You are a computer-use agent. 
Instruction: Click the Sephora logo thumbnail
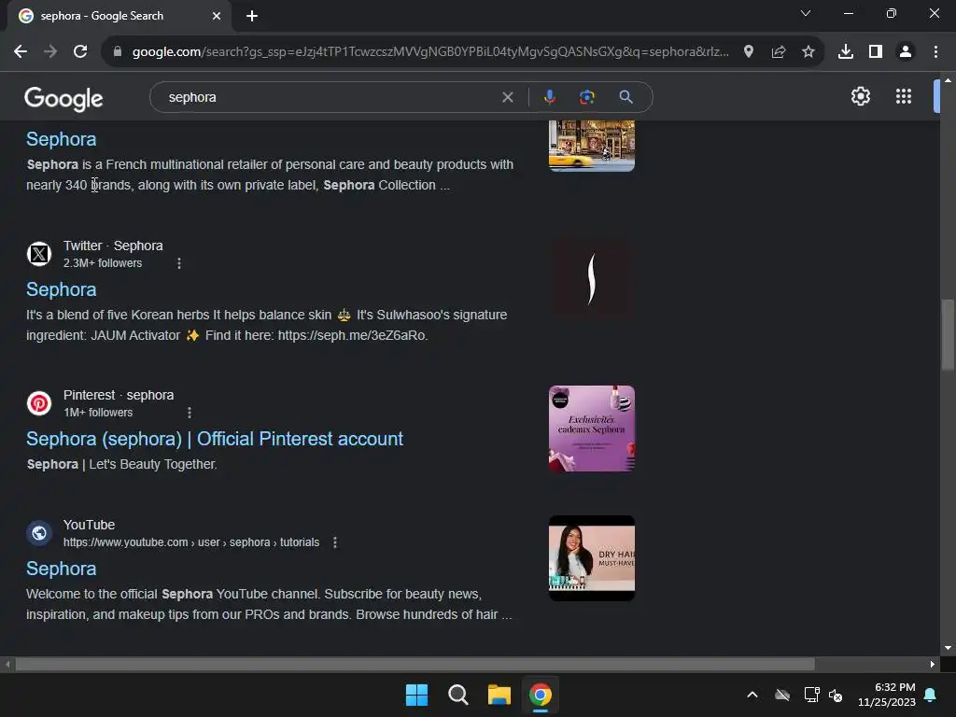click(591, 278)
